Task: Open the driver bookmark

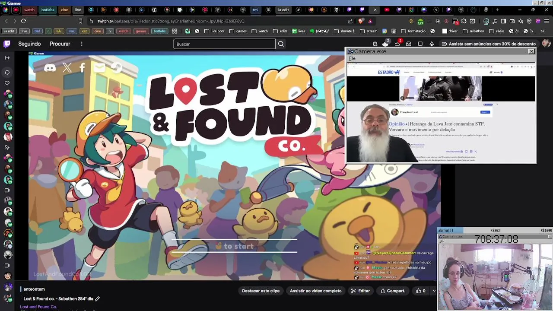Action: 450,31
